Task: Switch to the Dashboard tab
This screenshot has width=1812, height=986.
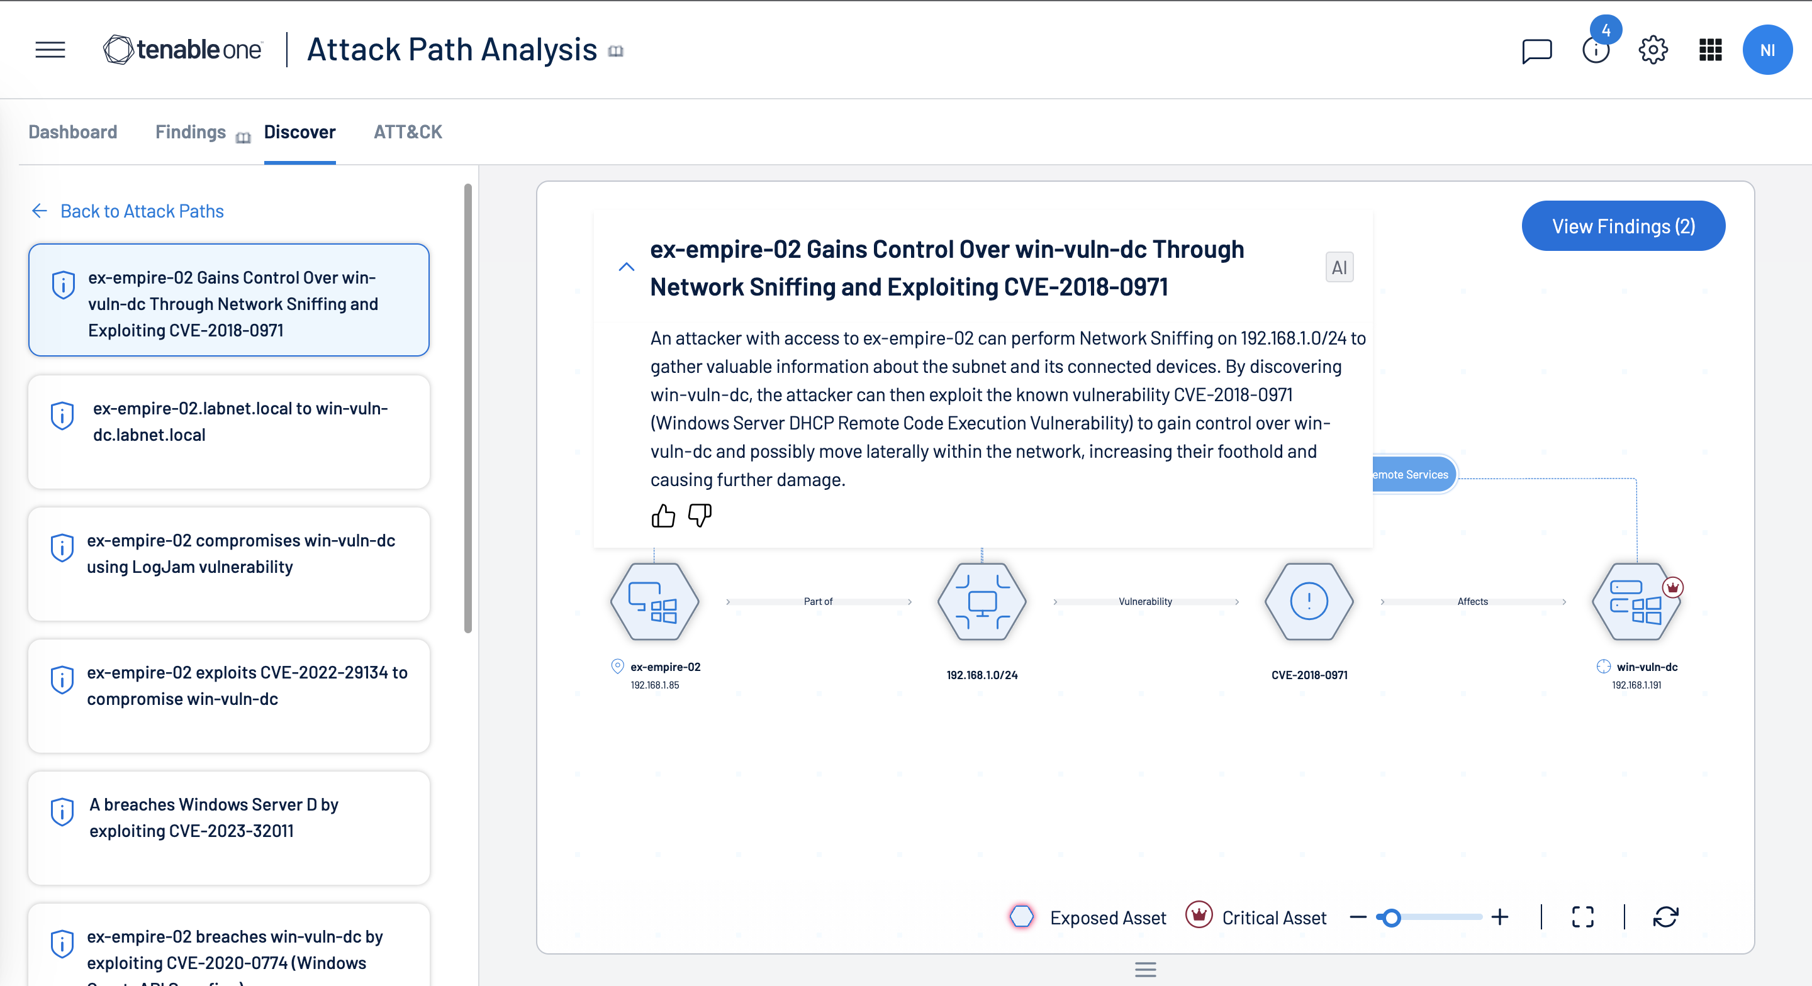Action: (73, 131)
